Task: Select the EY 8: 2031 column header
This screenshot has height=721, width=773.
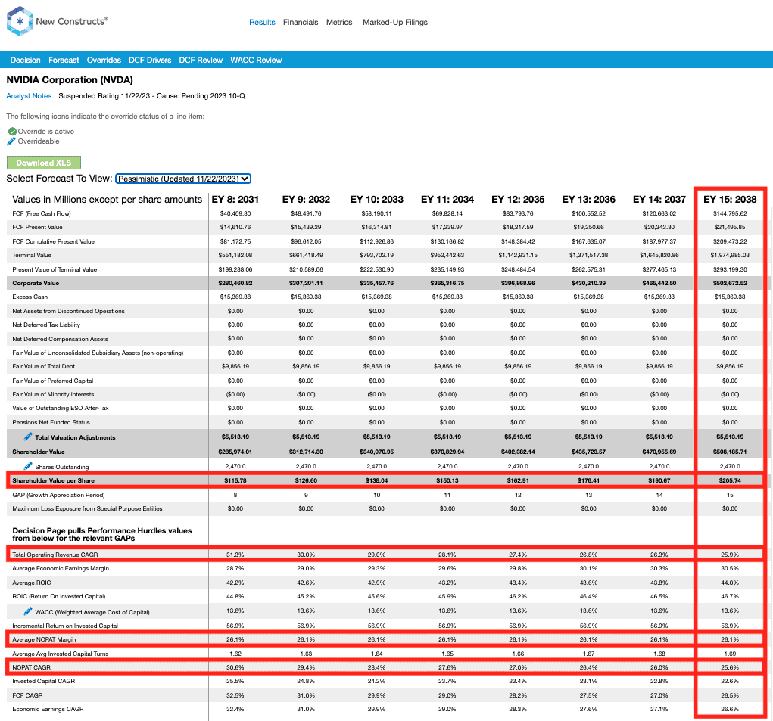Action: coord(235,200)
